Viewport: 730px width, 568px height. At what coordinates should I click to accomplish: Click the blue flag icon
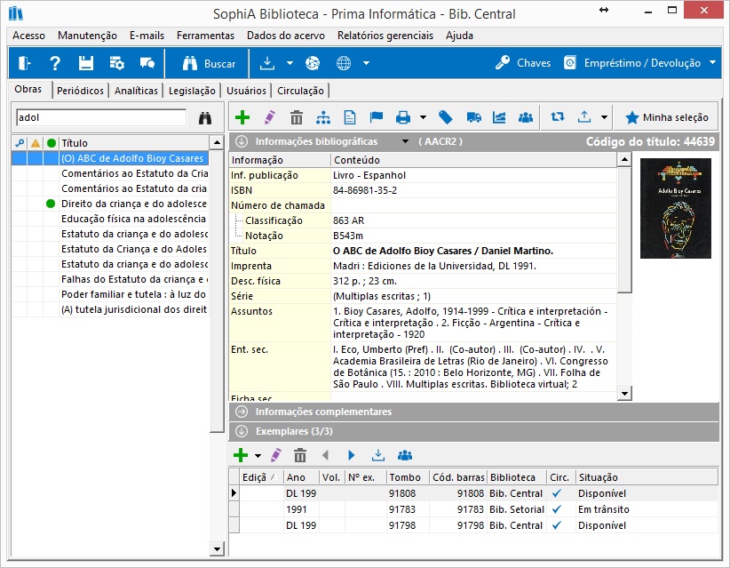[x=377, y=117]
